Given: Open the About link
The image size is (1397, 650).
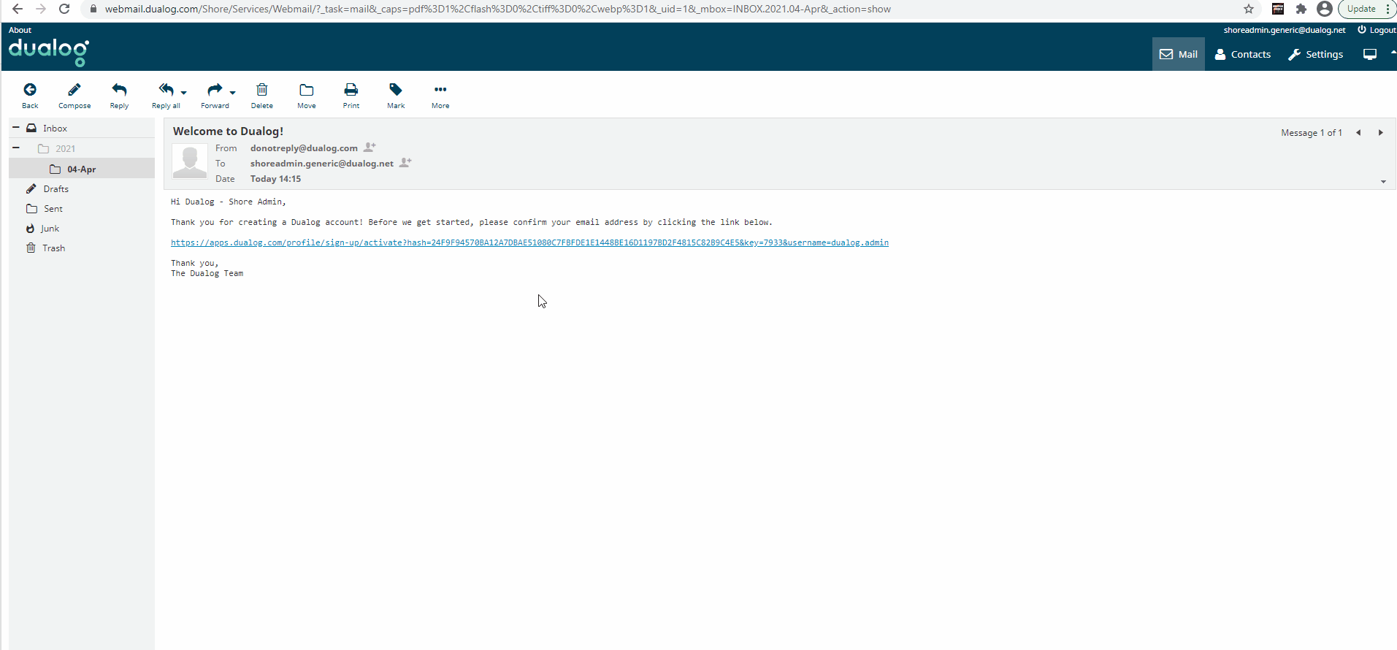Looking at the screenshot, I should pos(20,30).
